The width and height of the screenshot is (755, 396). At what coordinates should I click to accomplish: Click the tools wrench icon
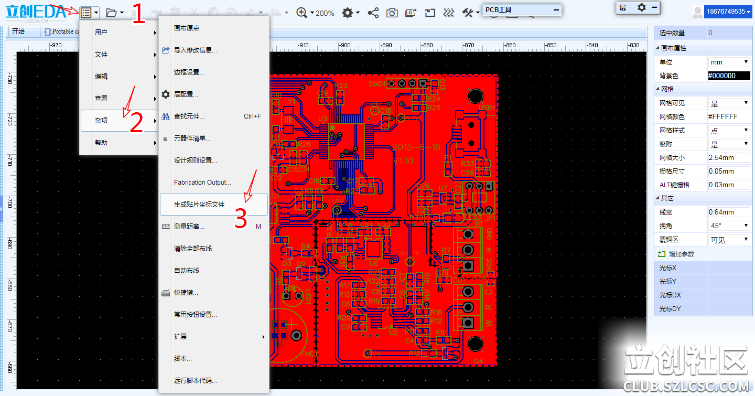(x=468, y=13)
